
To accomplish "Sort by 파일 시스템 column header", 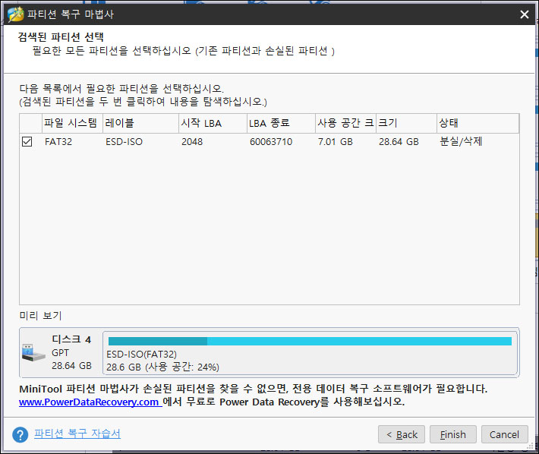I will 72,123.
